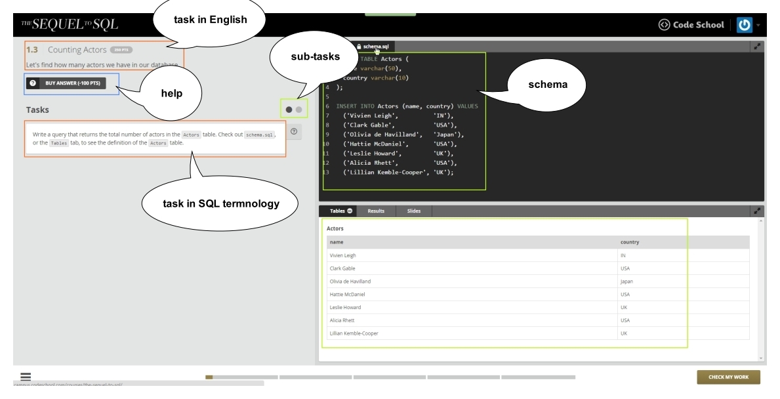Click the down arrow of the Tables panel scrollbar
Screen dimensions: 780x399
click(x=760, y=358)
